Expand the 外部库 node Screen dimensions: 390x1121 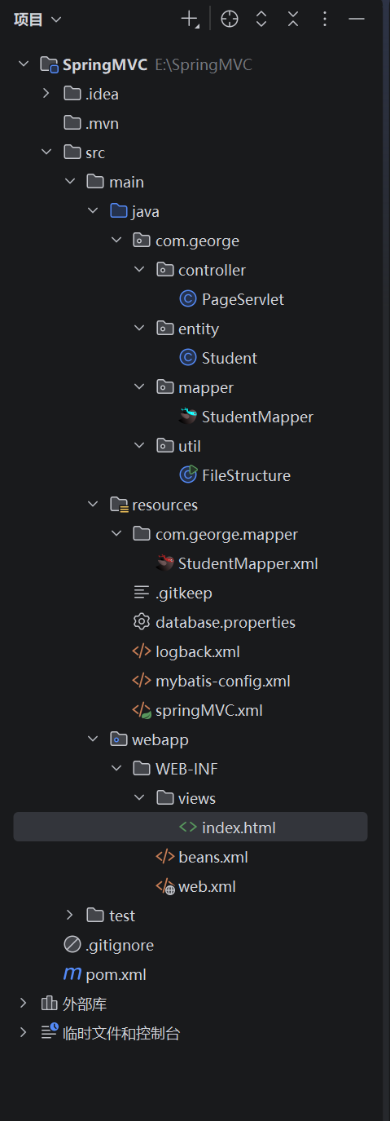pyautogui.click(x=23, y=1004)
